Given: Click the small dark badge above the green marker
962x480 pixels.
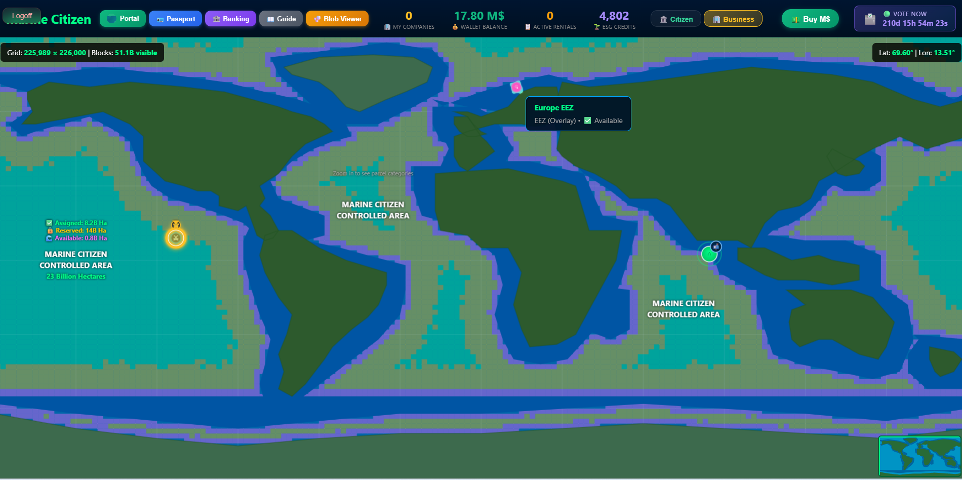Looking at the screenshot, I should pos(716,246).
